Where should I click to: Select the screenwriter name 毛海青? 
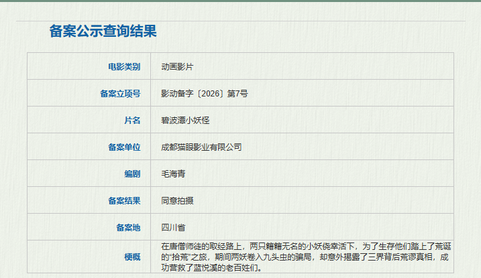tap(173, 173)
